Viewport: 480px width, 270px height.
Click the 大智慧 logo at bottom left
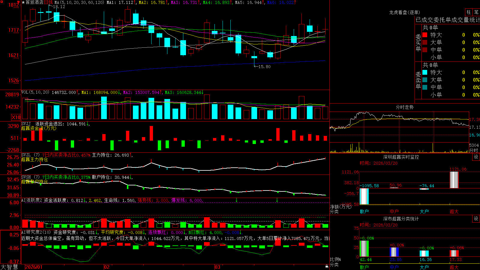tap(9, 267)
